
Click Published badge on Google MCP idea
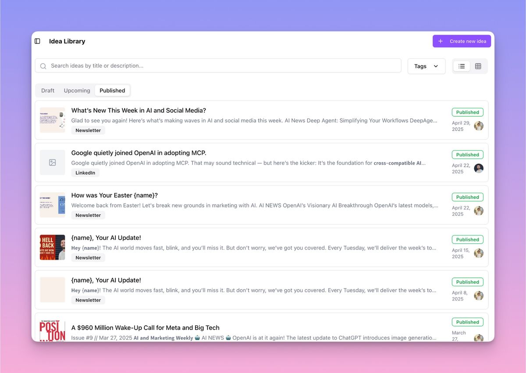click(x=468, y=155)
